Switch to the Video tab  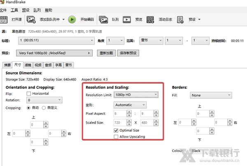pos(38,65)
